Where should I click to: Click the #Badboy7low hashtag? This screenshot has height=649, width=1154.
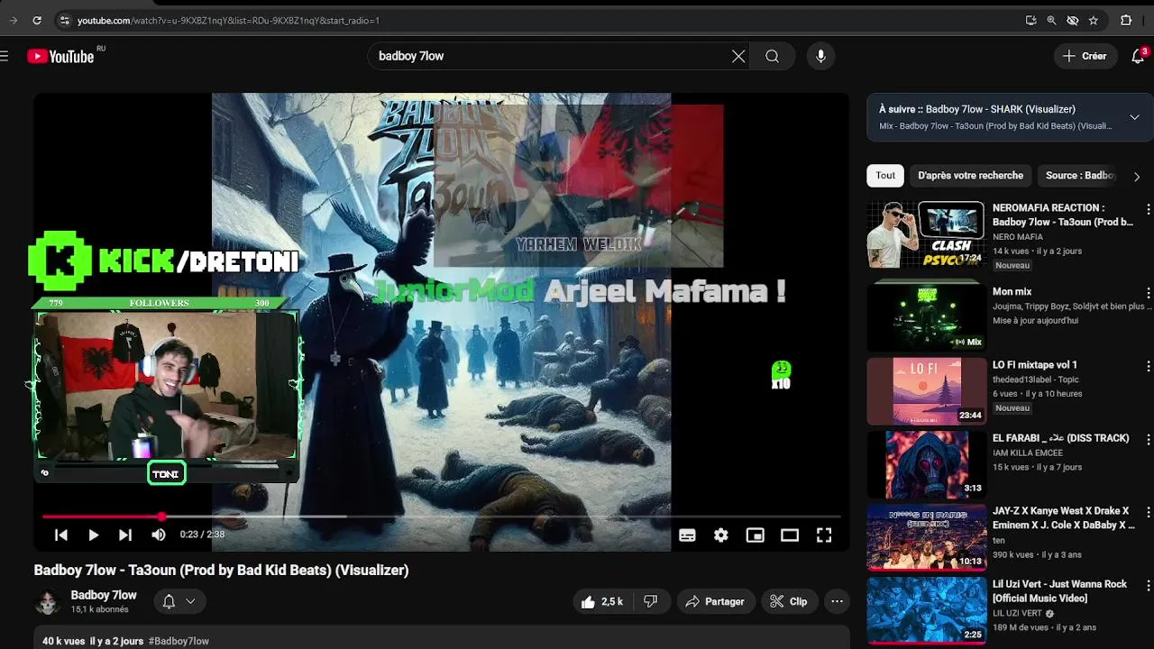click(179, 641)
